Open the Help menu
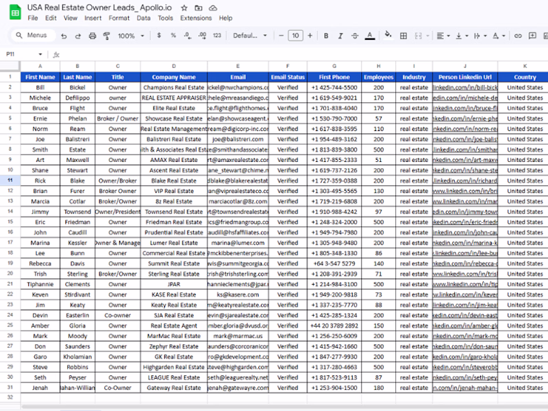This screenshot has height=411, width=548. point(225,19)
